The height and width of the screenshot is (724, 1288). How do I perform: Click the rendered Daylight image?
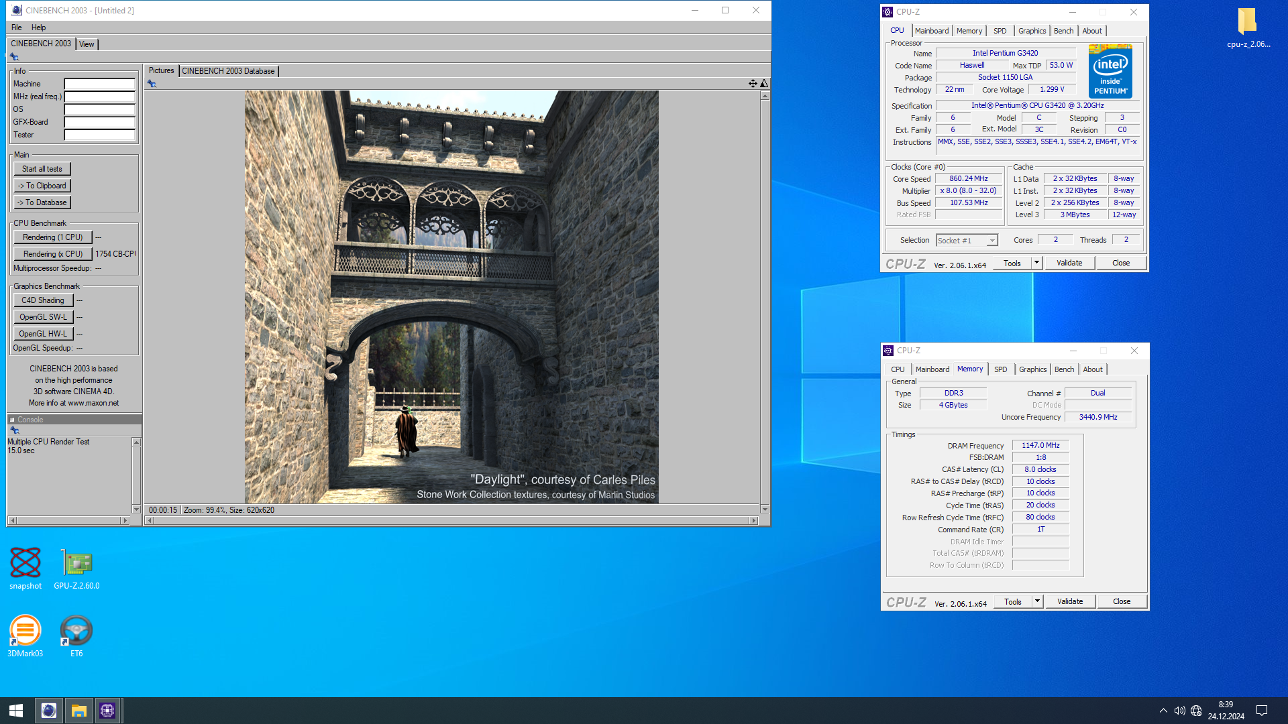(451, 297)
